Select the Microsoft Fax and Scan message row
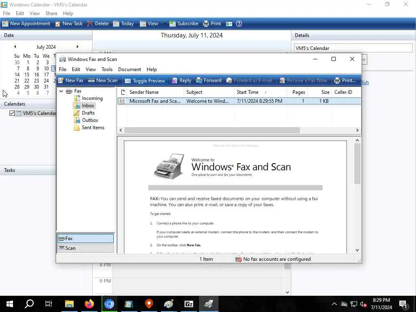The width and height of the screenshot is (416, 312). [239, 101]
